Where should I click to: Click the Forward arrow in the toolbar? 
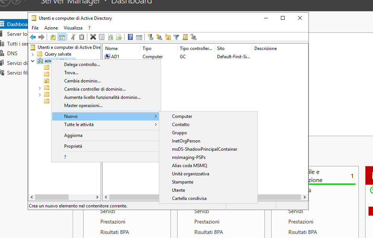click(x=41, y=37)
